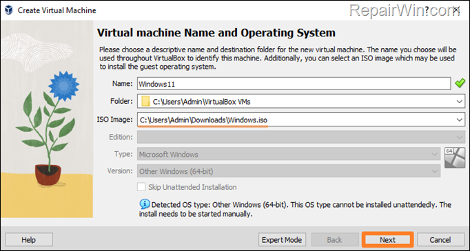Click the blue info icon near Detected OS
The height and width of the screenshot is (251, 470).
(145, 204)
